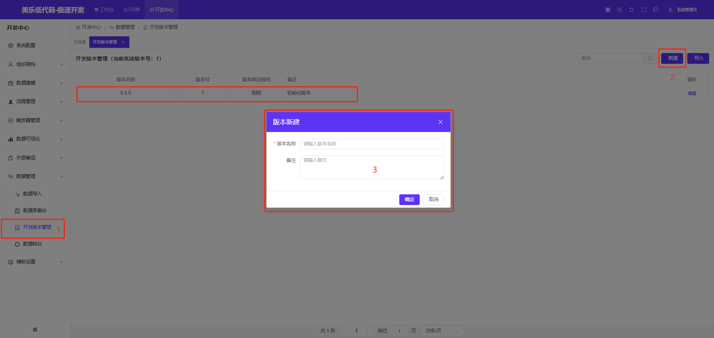Image resolution: width=714 pixels, height=338 pixels.
Task: Close the 开发版本管理 tab
Action: point(123,42)
